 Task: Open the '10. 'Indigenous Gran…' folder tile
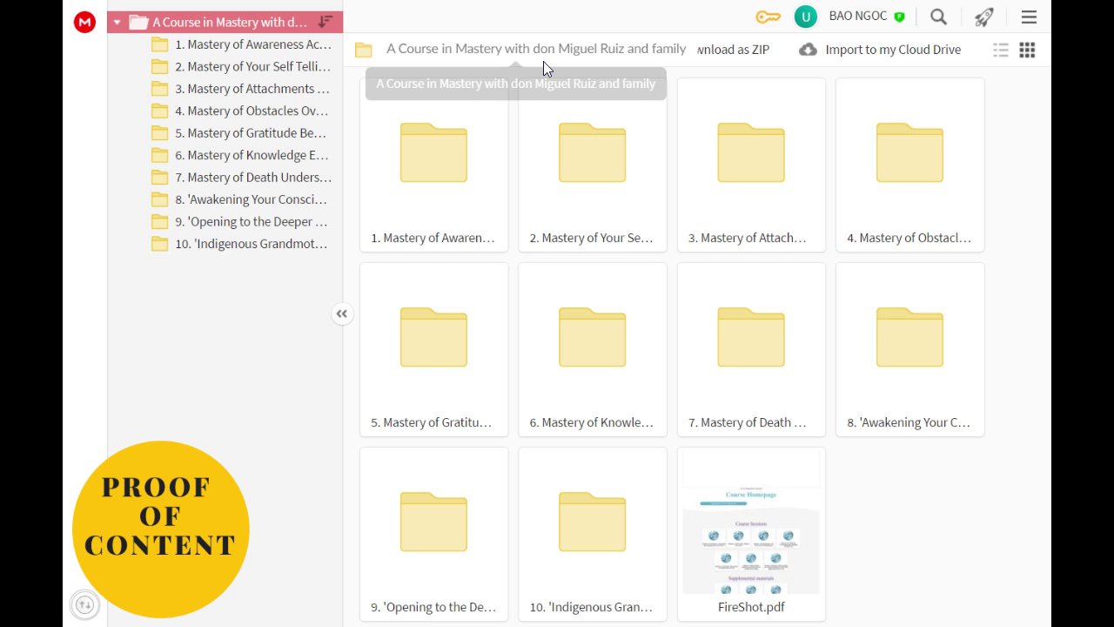(593, 534)
